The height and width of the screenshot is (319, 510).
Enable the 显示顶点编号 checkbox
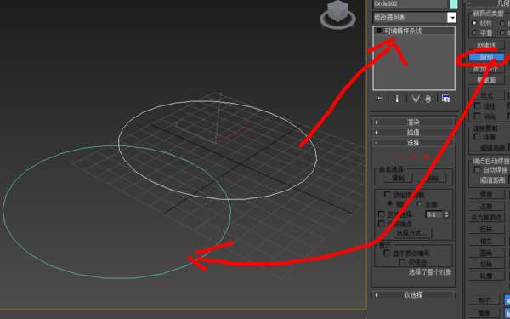point(387,253)
